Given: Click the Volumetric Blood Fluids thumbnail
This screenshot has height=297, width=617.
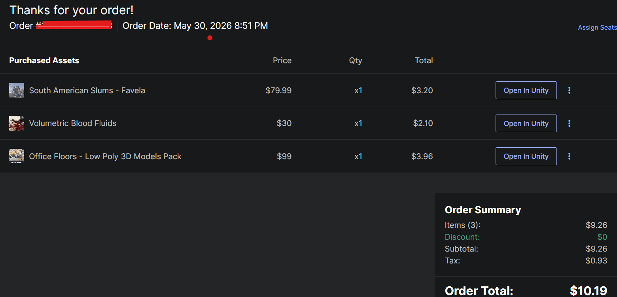Looking at the screenshot, I should point(17,123).
